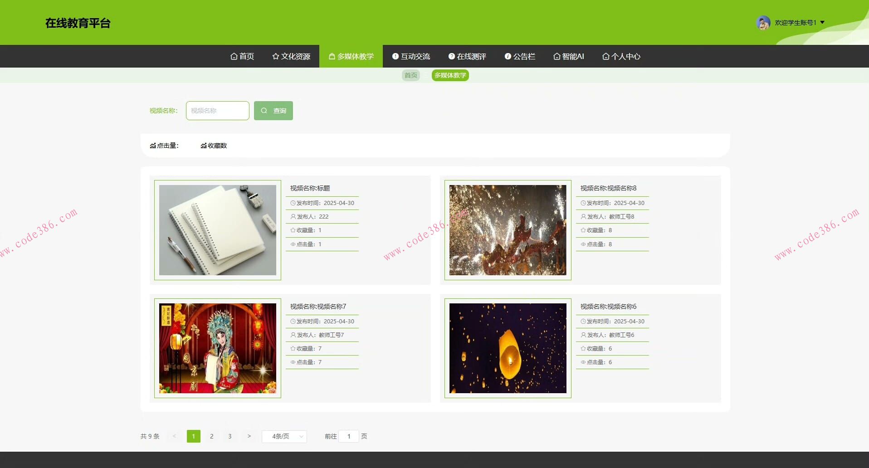Click 点击量: 7 on 视频名称7 card
The height and width of the screenshot is (468, 869).
coord(306,362)
